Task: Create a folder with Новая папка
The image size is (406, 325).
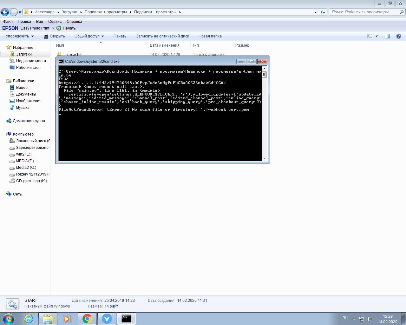Action: click(x=210, y=36)
